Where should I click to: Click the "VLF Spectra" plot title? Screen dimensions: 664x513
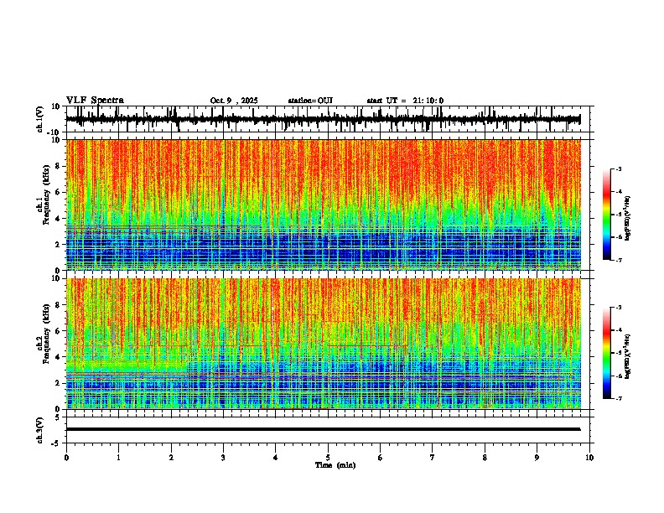pyautogui.click(x=95, y=100)
